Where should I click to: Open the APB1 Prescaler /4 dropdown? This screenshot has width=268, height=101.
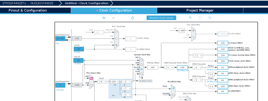click(198, 68)
